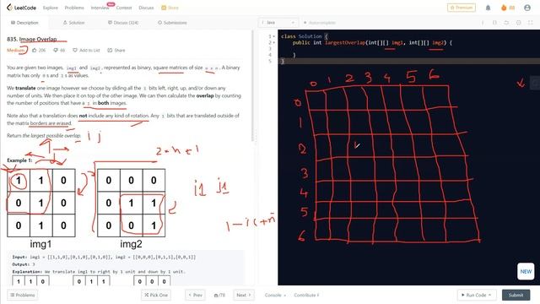Open the Problems nav item

pyautogui.click(x=74, y=8)
